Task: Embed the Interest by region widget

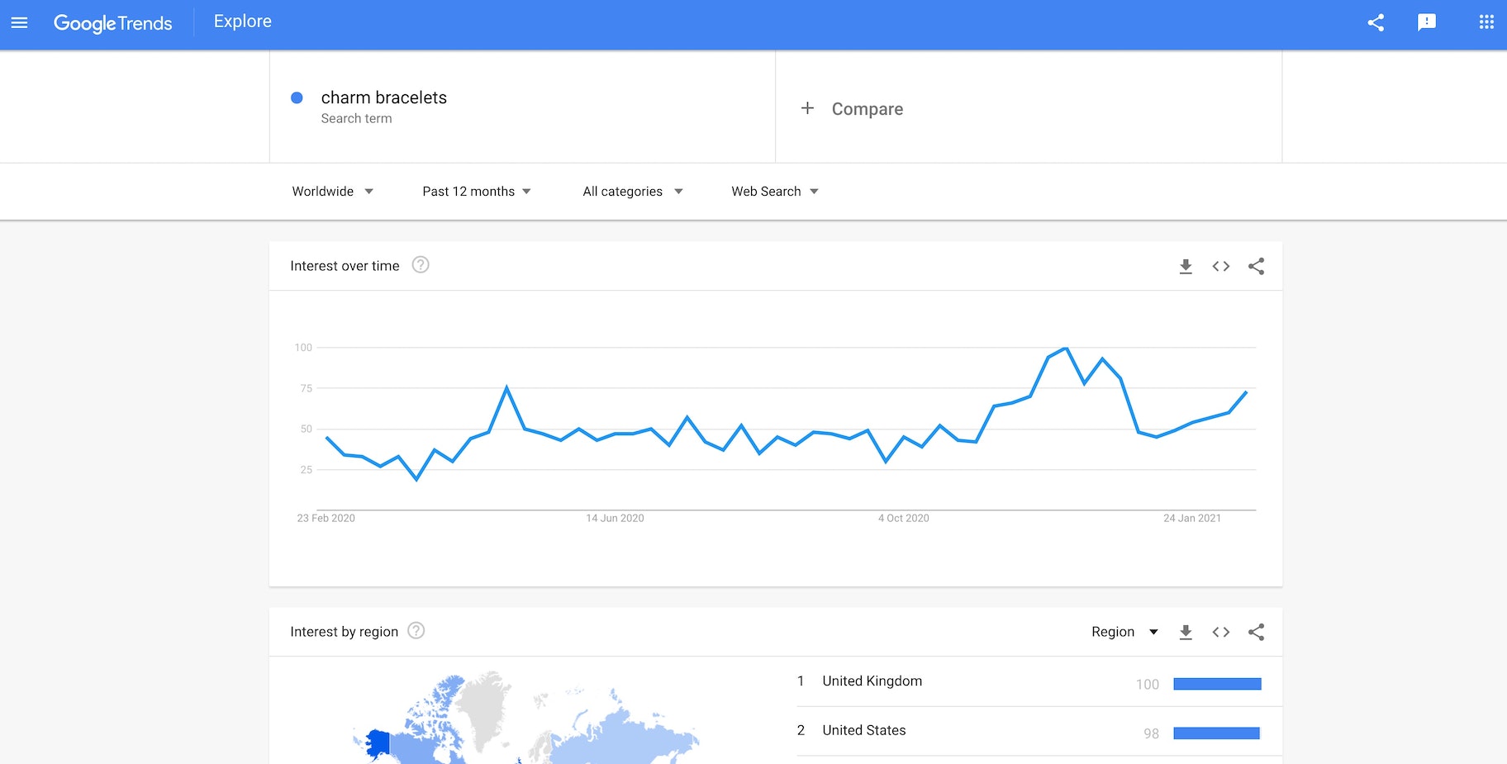Action: [1221, 632]
